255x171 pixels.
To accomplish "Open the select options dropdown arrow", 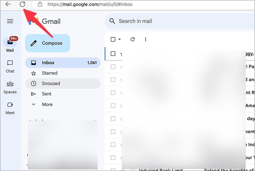I will pyautogui.click(x=120, y=39).
